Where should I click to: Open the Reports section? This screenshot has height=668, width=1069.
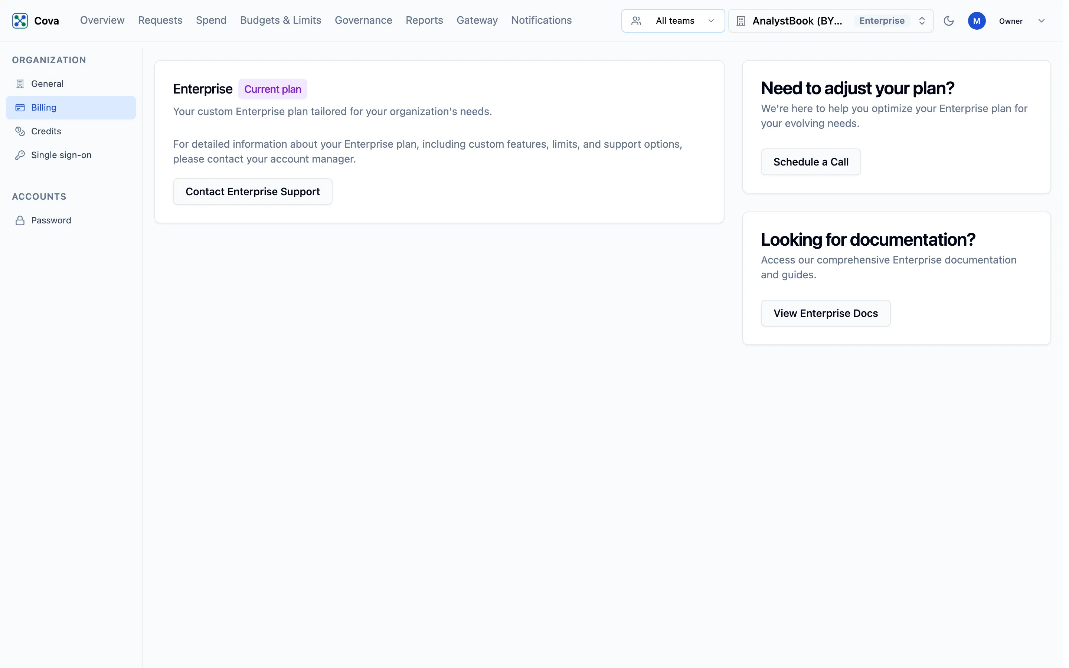(x=424, y=20)
